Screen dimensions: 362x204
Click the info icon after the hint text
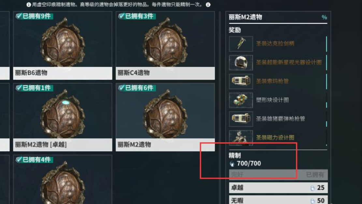pos(208,5)
